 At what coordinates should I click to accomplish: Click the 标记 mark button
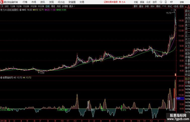point(170,6)
